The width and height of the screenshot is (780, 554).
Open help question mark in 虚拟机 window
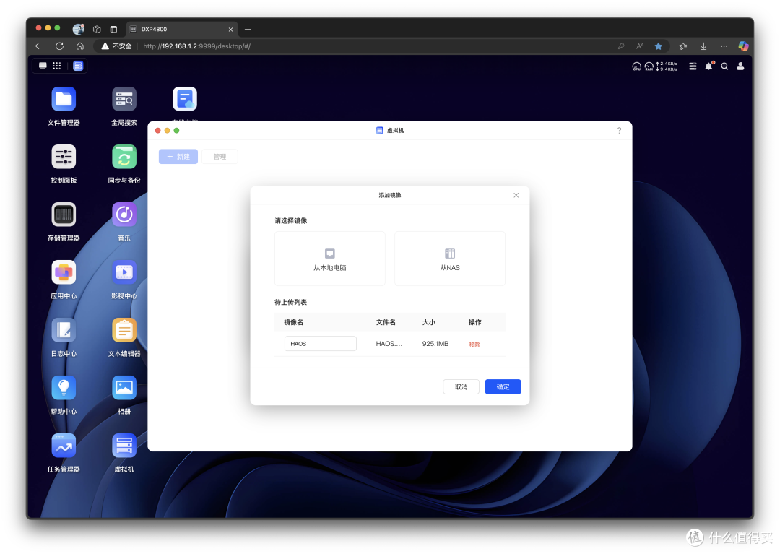[620, 130]
